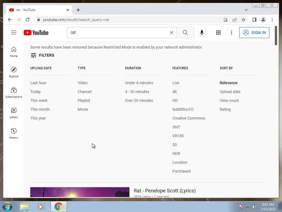Screen dimensions: 282x212
Task: Open Library in the sidebar
Action: click(14, 113)
